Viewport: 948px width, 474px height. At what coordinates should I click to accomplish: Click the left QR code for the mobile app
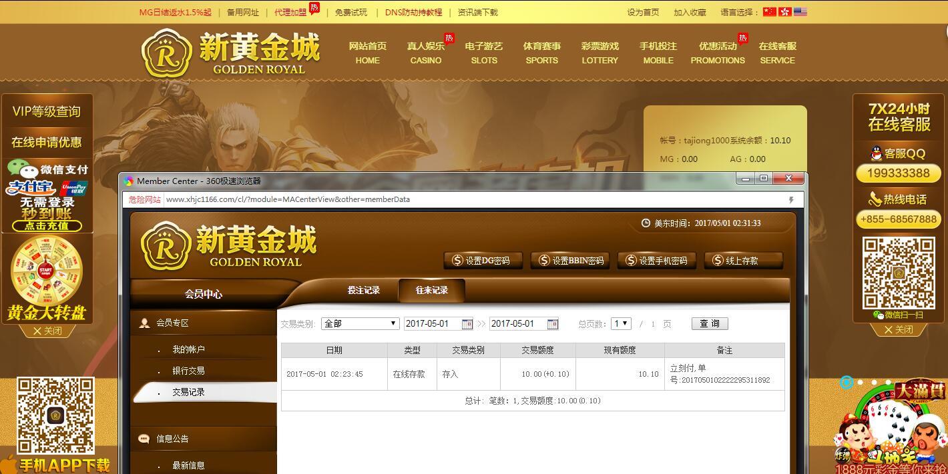coord(56,415)
